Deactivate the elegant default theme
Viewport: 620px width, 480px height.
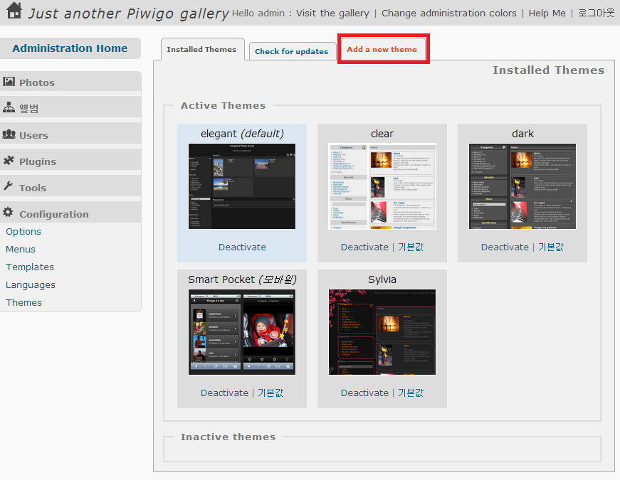(242, 247)
